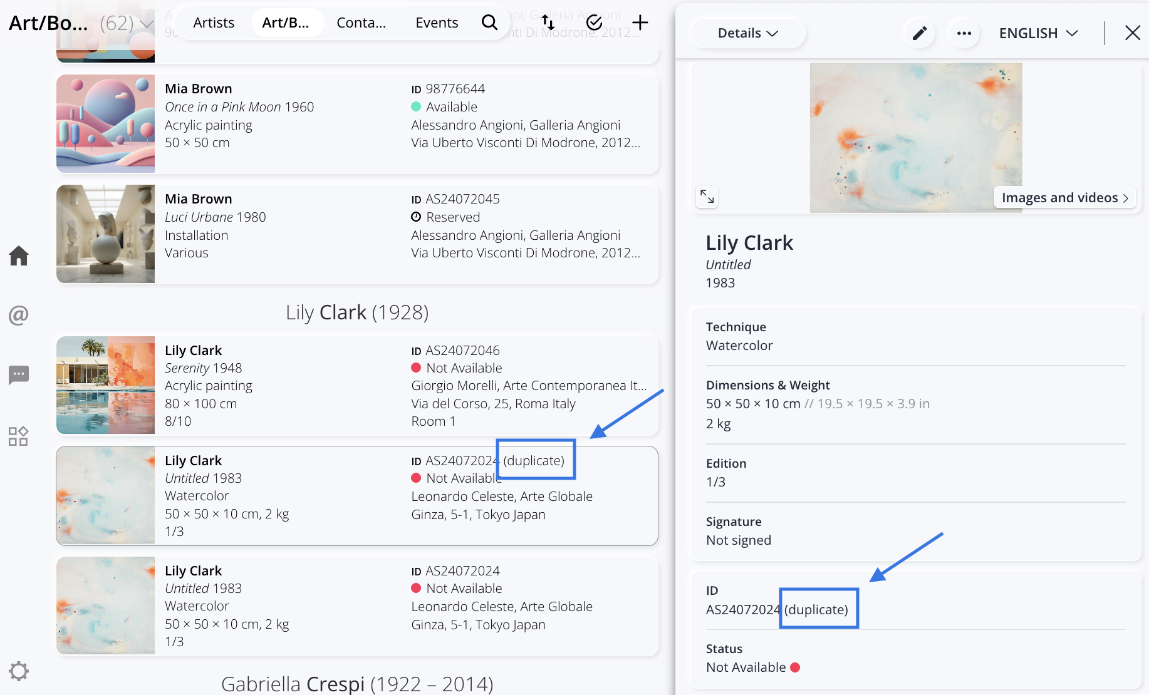Viewport: 1149px width, 695px height.
Task: Open the sort order arrows icon
Action: click(548, 23)
